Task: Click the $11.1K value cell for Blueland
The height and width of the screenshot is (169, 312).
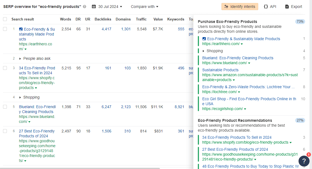Action: [157, 107]
